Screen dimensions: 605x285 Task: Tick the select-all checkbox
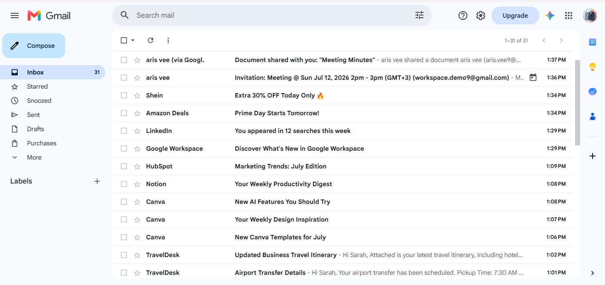(x=124, y=40)
